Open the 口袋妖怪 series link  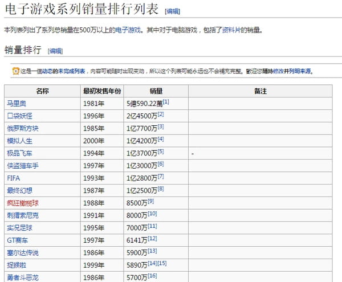19,116
